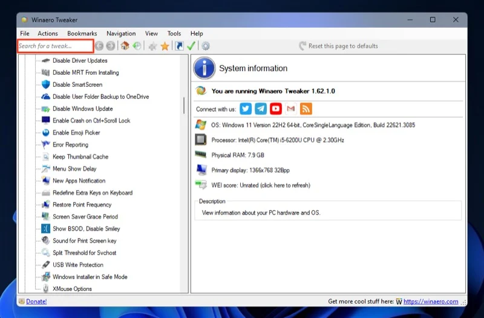
Task: Click the back navigation arrow
Action: click(99, 46)
